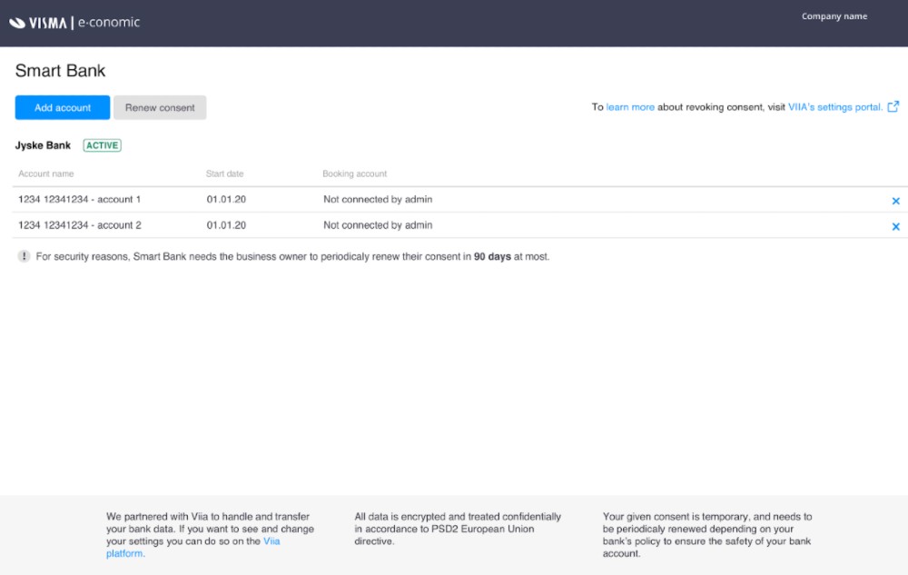Click the Booking account column header
908x575 pixels.
354,173
